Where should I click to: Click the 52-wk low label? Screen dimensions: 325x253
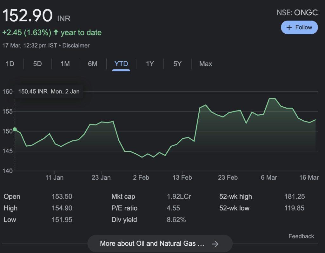[x=235, y=208]
